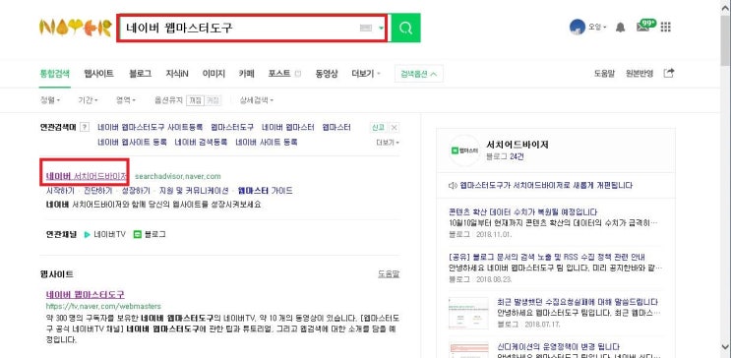Switch to the 지식iN tab

click(177, 73)
